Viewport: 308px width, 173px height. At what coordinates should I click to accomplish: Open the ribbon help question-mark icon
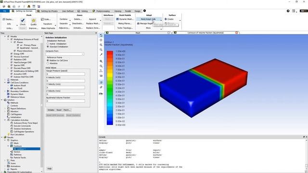click(288, 11)
